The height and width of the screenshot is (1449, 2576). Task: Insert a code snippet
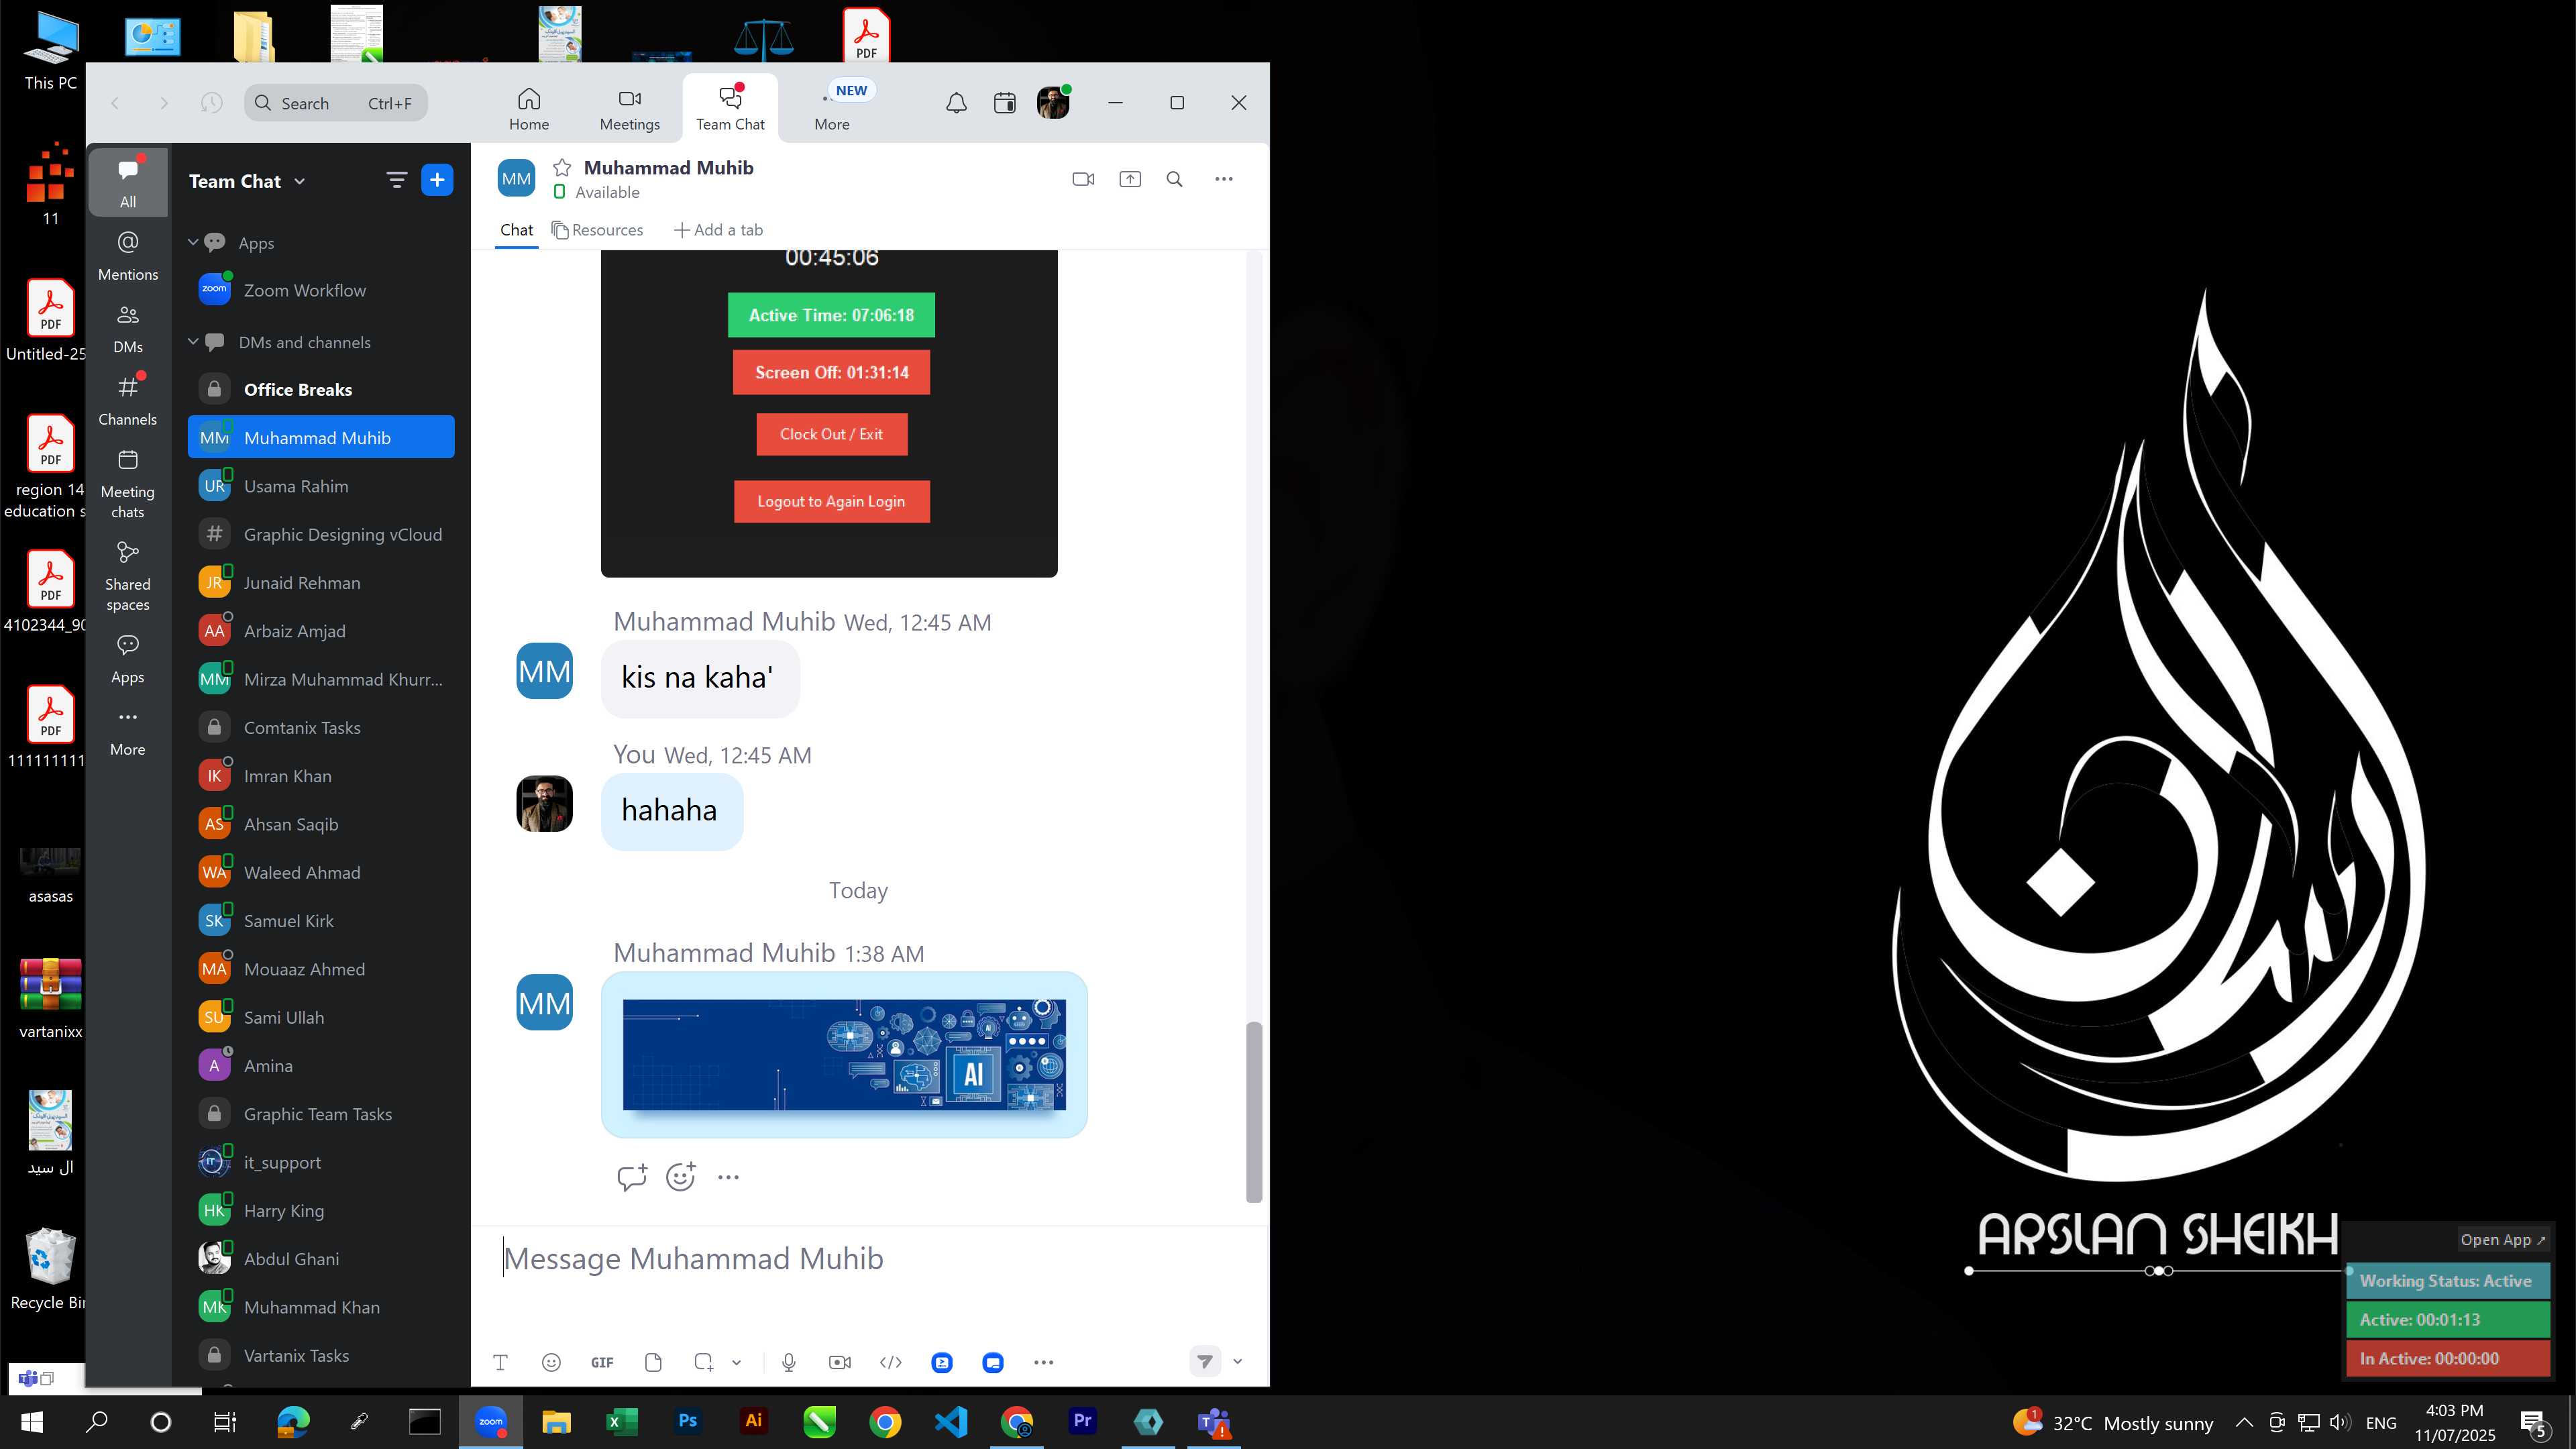click(x=891, y=1362)
